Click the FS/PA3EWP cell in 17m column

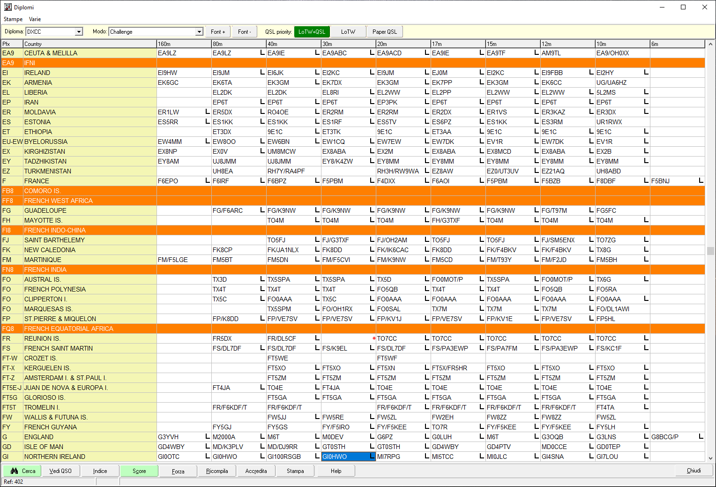pyautogui.click(x=458, y=348)
